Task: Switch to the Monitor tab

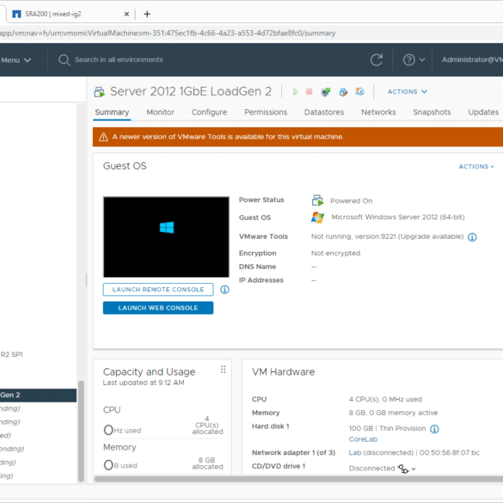Action: click(161, 113)
